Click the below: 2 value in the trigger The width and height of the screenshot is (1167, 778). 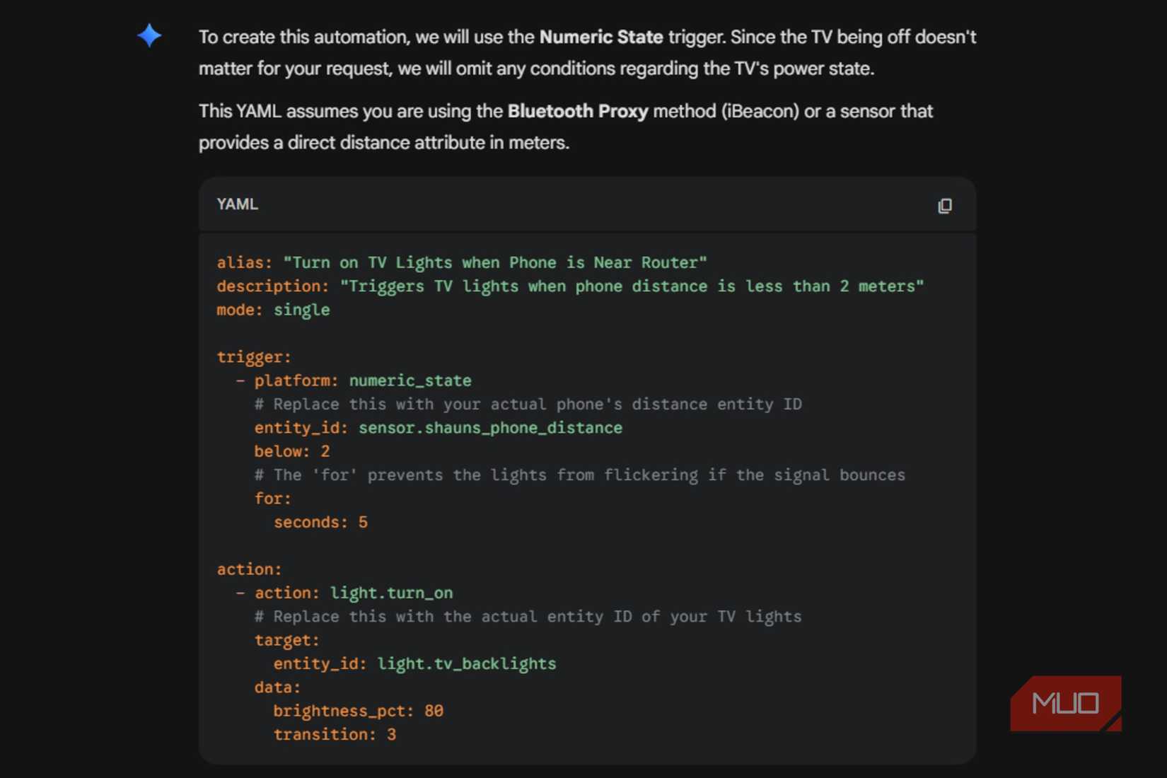click(x=291, y=451)
